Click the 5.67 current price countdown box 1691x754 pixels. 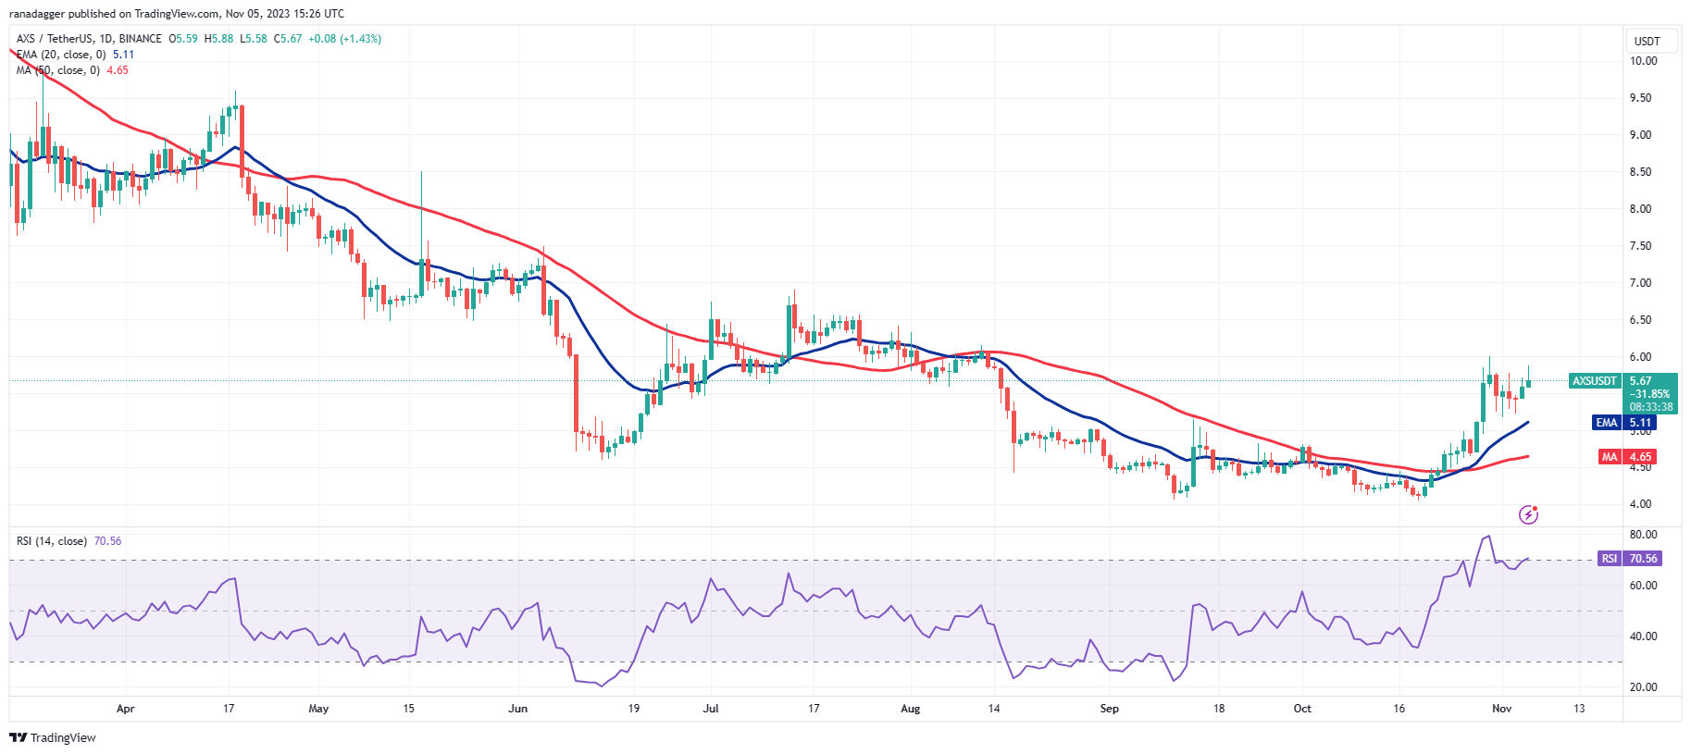pos(1651,394)
